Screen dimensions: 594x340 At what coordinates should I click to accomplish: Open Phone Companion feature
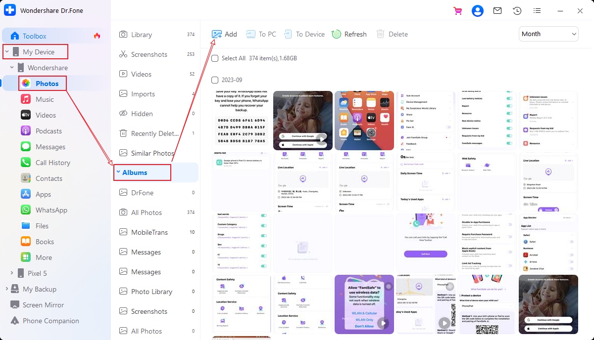click(x=51, y=321)
